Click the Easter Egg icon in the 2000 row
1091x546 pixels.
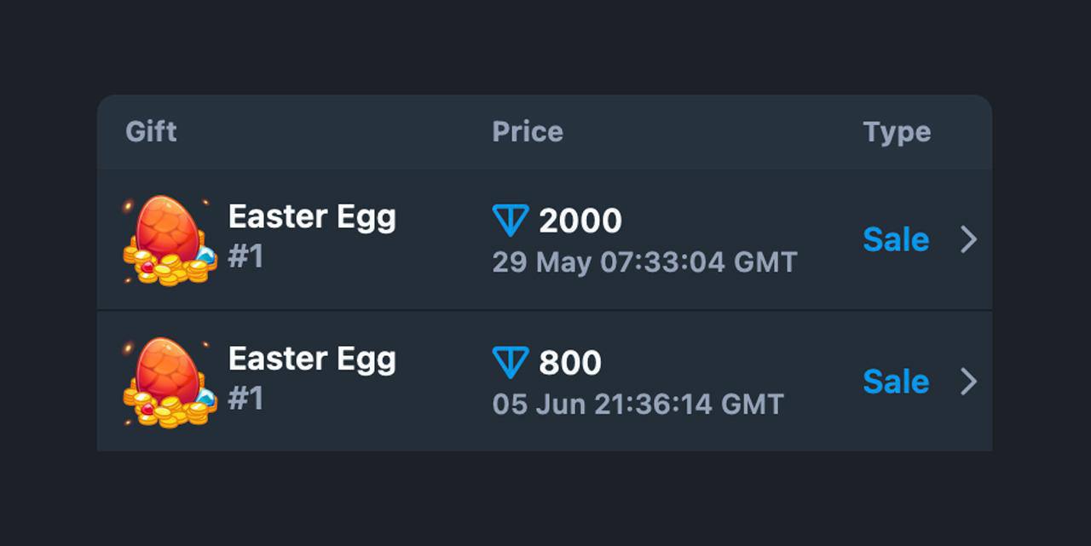click(x=167, y=240)
